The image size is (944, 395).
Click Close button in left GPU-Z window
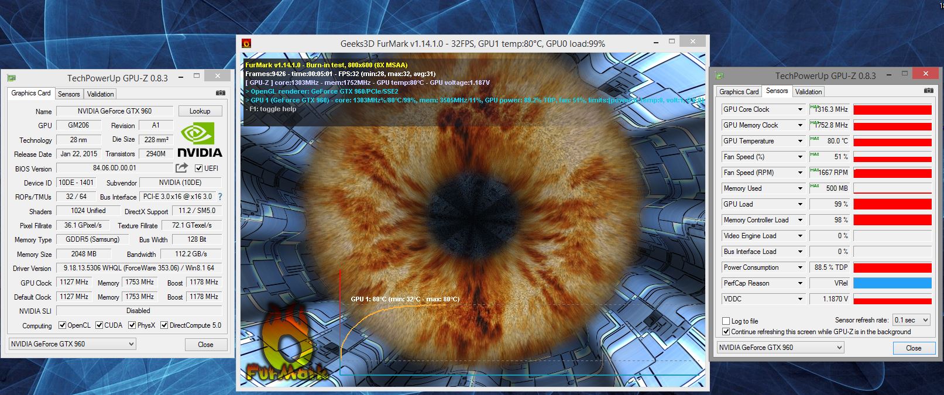click(205, 345)
